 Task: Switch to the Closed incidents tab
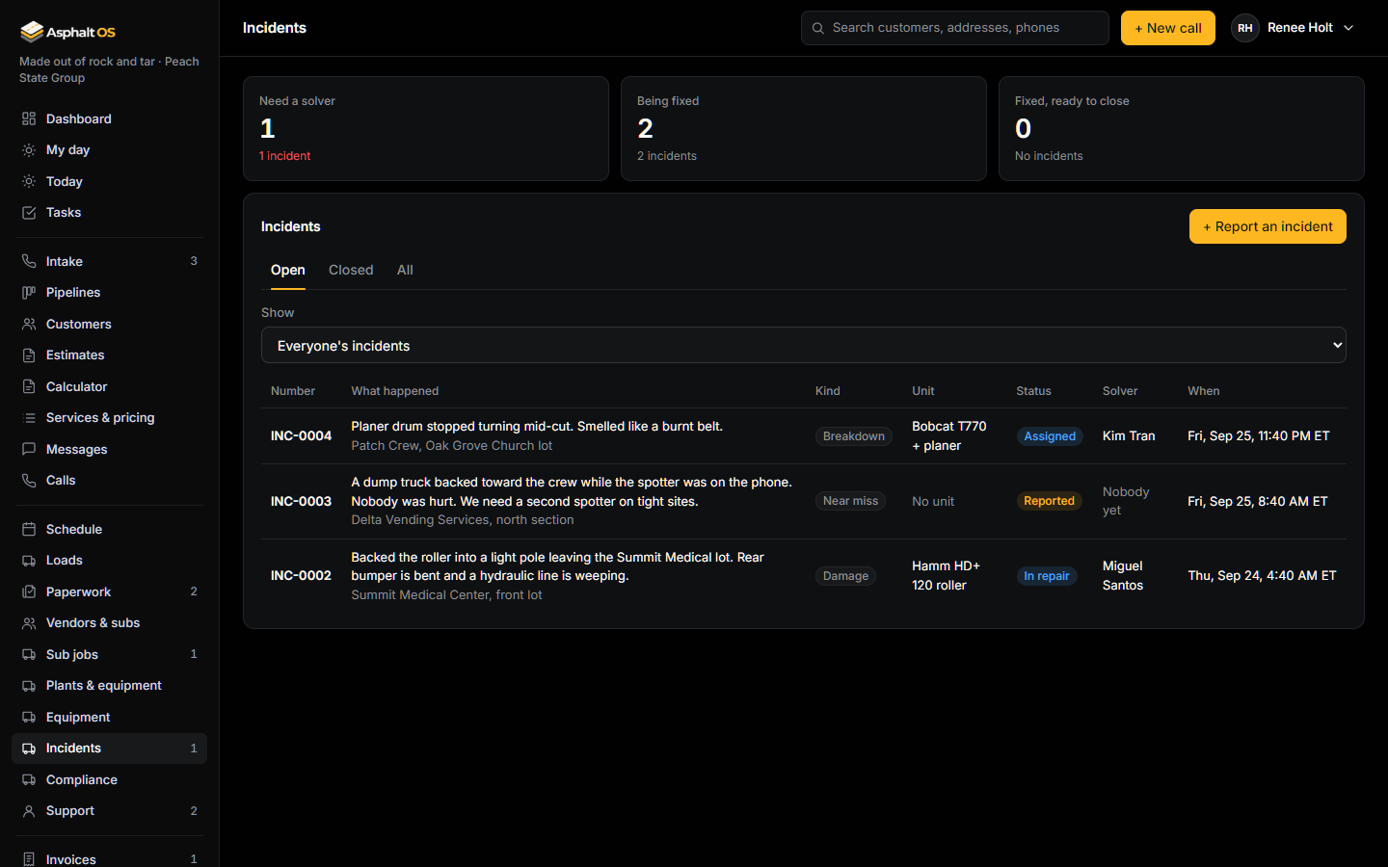(351, 270)
